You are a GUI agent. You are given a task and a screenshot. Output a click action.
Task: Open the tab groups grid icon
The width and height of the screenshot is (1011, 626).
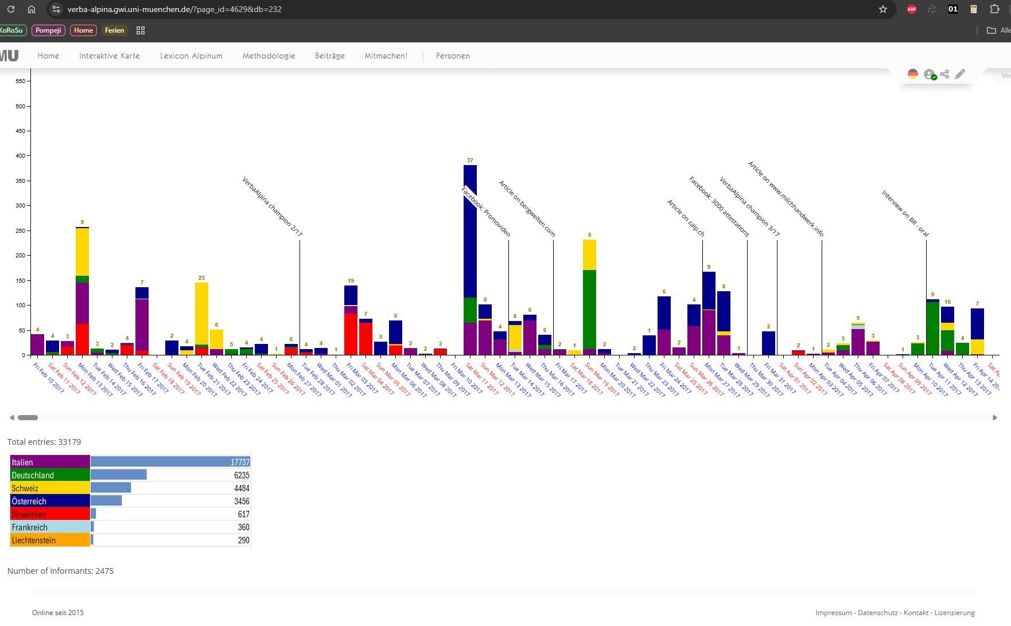(141, 30)
